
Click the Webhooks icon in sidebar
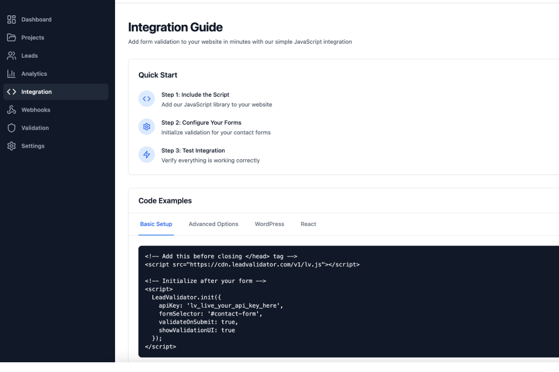pos(12,110)
